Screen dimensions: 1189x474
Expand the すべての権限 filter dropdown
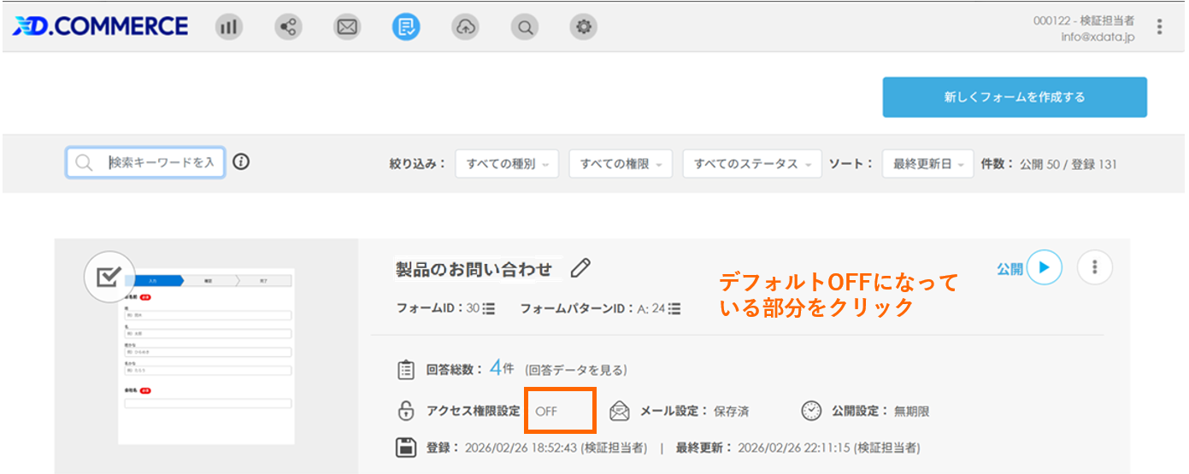[621, 164]
